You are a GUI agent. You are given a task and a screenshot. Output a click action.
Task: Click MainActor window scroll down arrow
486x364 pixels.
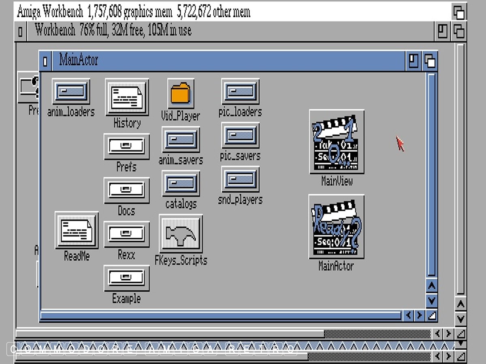(x=432, y=301)
